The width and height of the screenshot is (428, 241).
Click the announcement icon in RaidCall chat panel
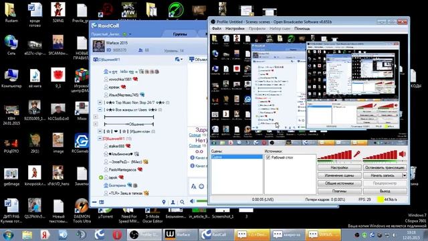(x=192, y=59)
